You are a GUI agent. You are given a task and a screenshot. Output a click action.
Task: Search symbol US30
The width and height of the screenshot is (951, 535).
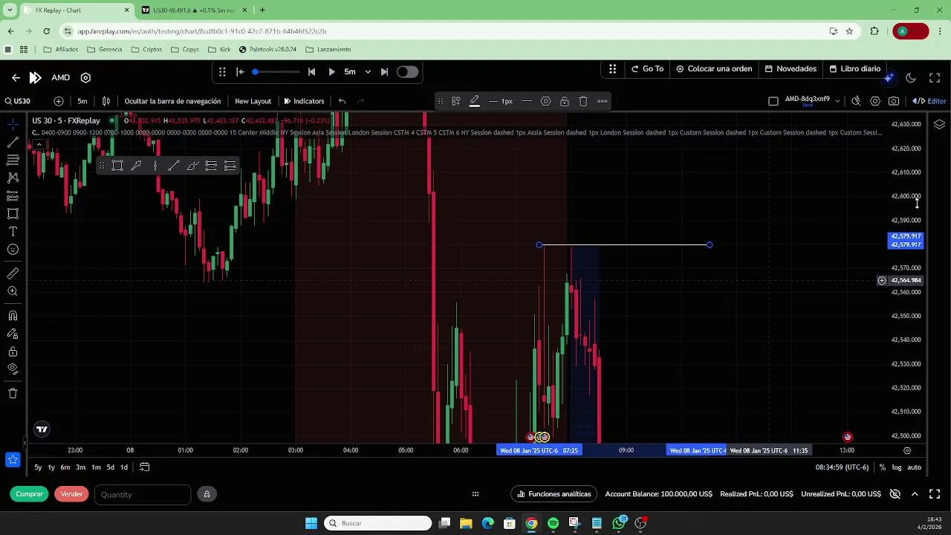[x=18, y=101]
